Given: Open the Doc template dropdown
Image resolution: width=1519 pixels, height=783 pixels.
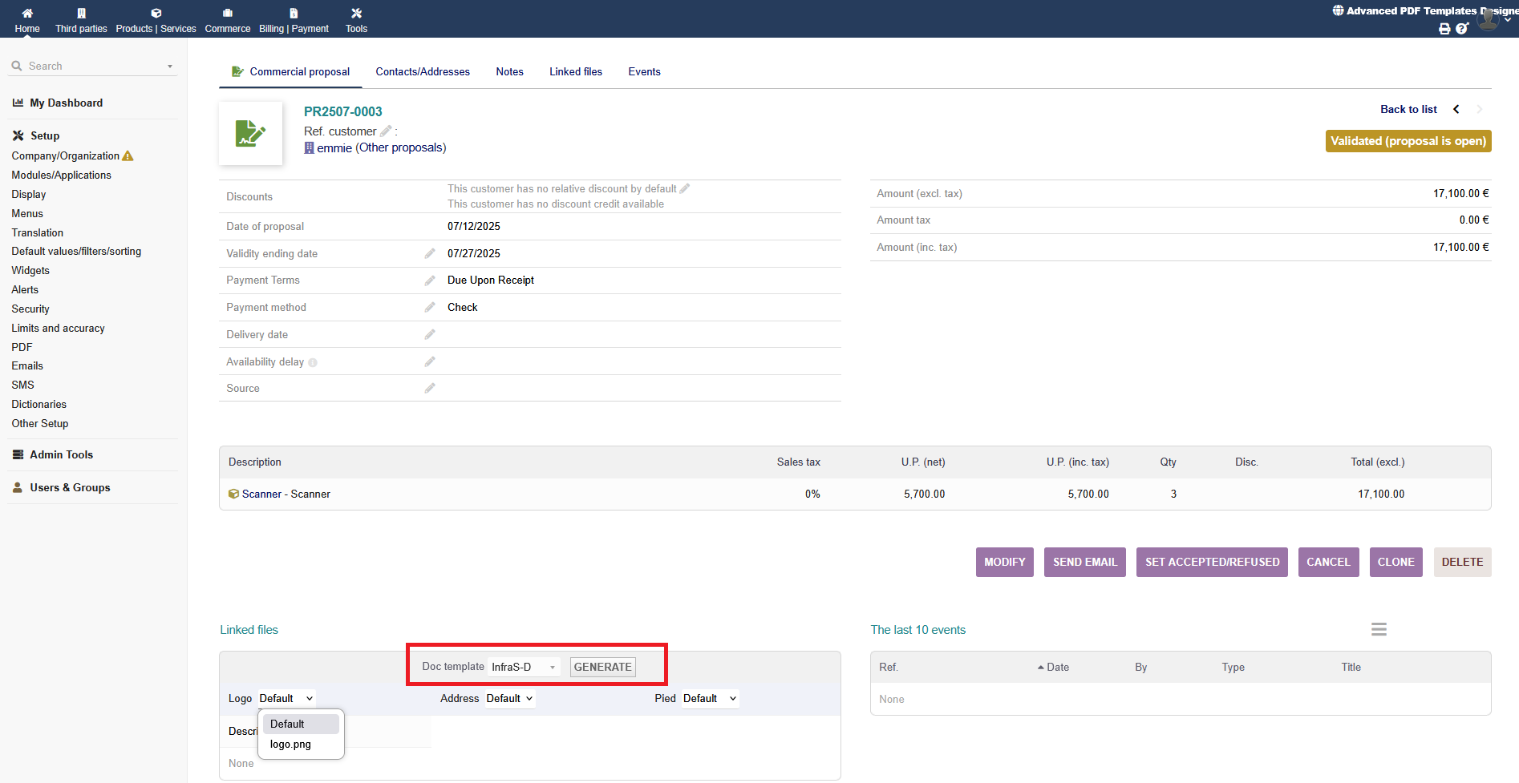Looking at the screenshot, I should coord(524,667).
